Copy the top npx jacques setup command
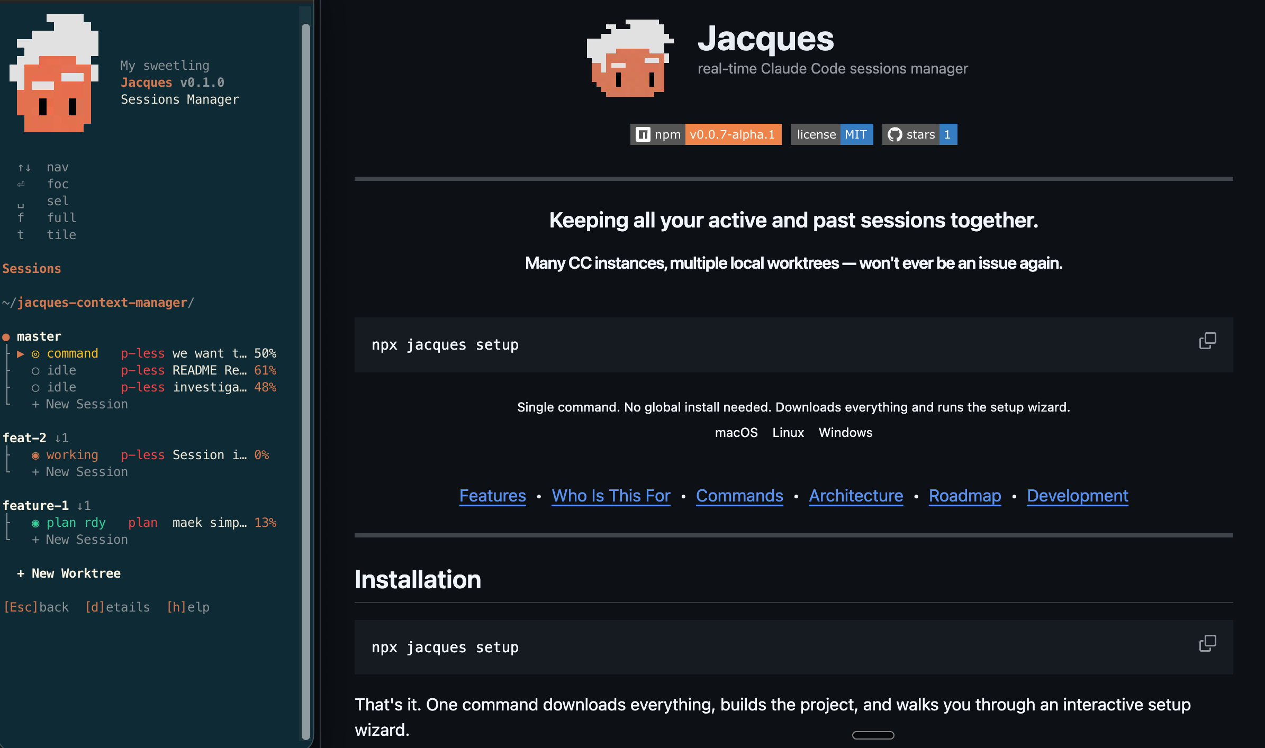Image resolution: width=1265 pixels, height=748 pixels. click(x=1207, y=341)
